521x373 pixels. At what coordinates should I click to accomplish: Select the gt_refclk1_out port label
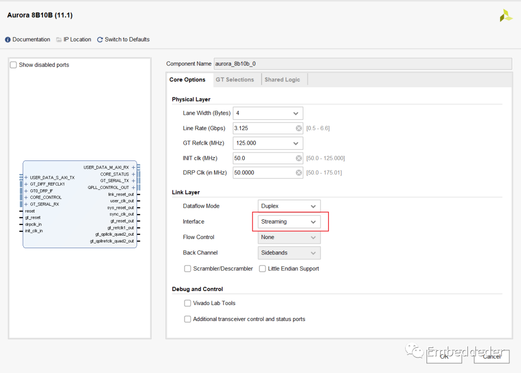121,227
